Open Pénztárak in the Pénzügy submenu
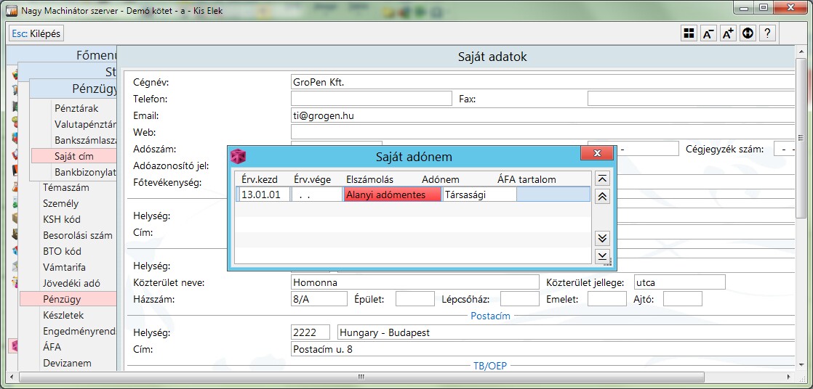 [76, 109]
